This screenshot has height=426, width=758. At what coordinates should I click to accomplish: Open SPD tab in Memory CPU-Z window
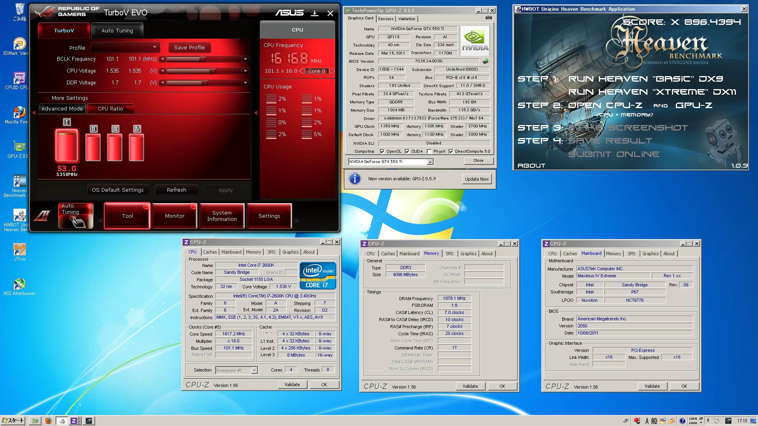(449, 254)
